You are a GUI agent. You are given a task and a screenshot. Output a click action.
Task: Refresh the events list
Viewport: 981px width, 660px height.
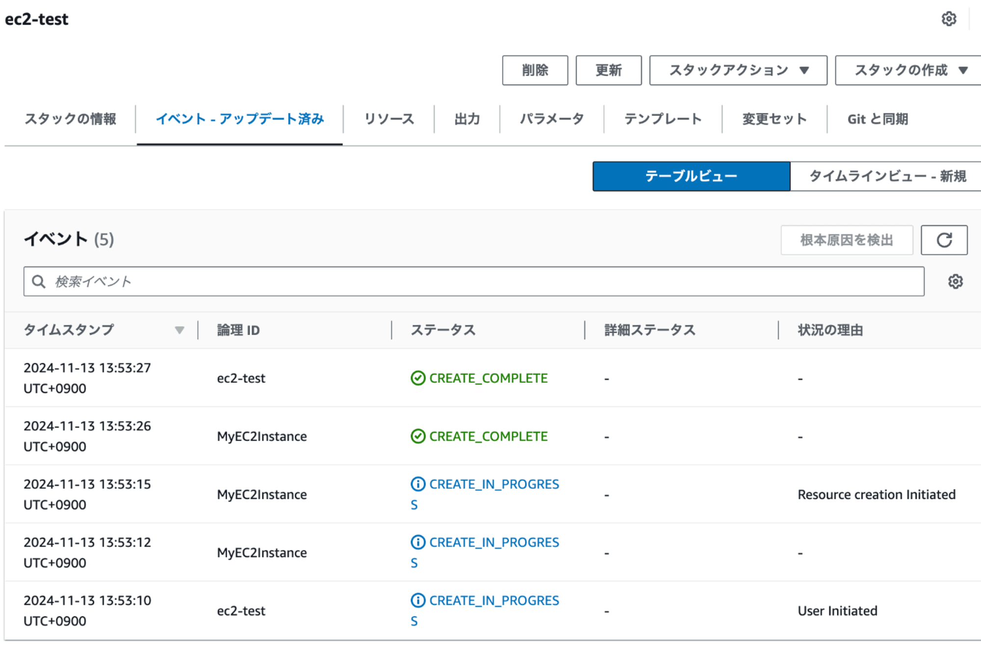(x=944, y=240)
